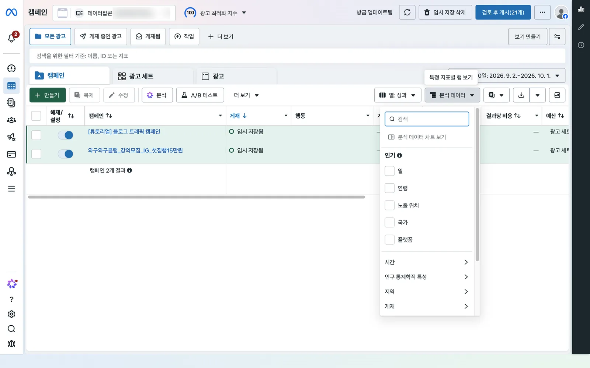The height and width of the screenshot is (368, 590).
Task: Select the 게재 중인 광고 view tab
Action: (x=101, y=36)
